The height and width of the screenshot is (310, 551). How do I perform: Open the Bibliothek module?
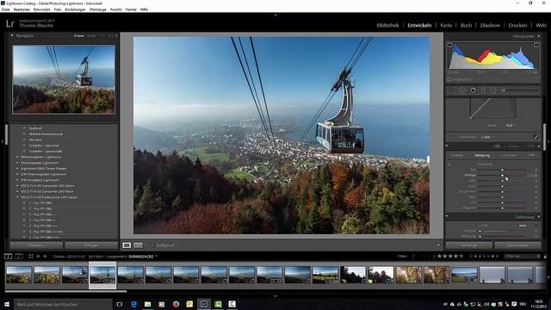click(x=387, y=25)
